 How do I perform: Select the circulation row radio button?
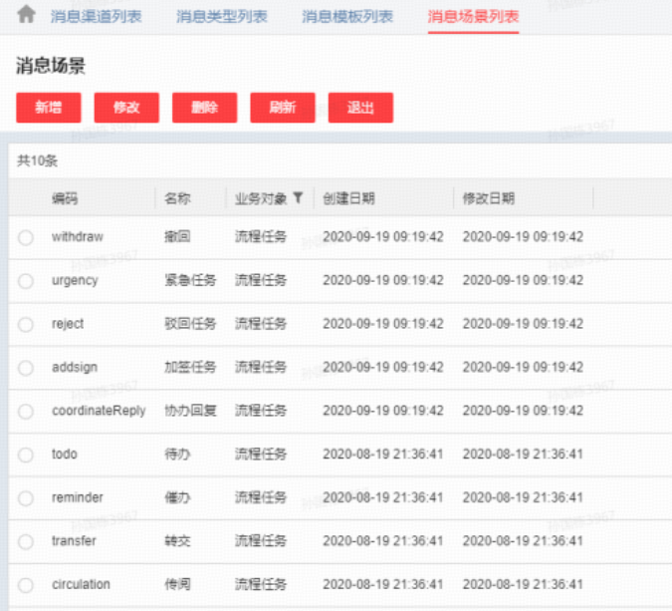pyautogui.click(x=26, y=585)
